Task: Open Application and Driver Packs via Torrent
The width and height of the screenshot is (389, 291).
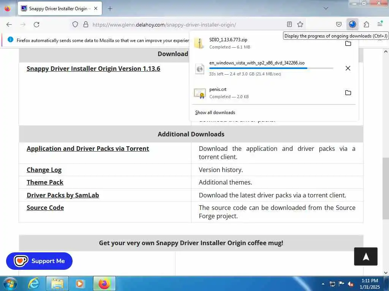Action: click(88, 149)
